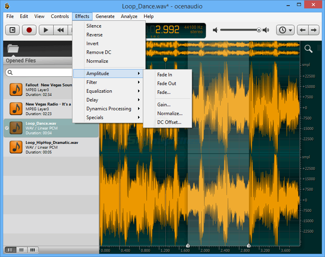Choose Normalize... in the Amplitude submenu
This screenshot has width=325, height=257.
click(170, 114)
